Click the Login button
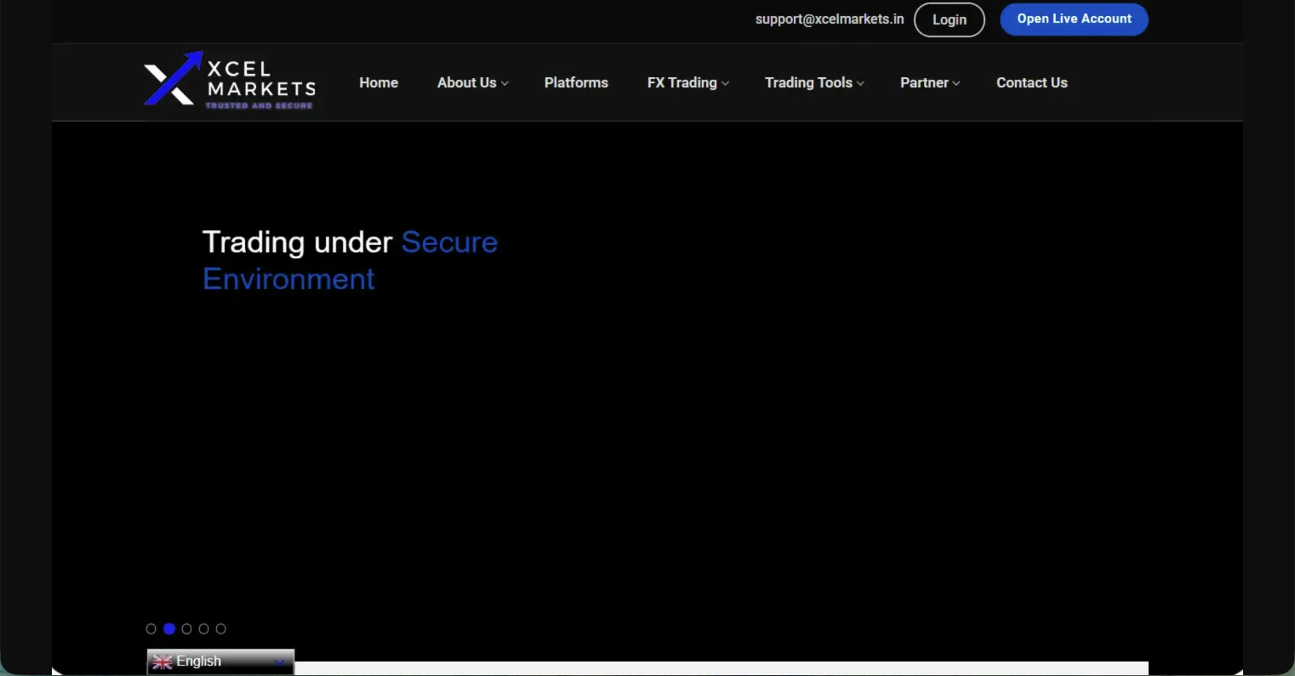Image resolution: width=1295 pixels, height=676 pixels. click(948, 19)
